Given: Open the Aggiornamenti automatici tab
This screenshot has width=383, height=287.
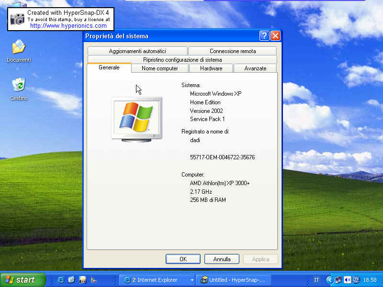Looking at the screenshot, I should 137,51.
